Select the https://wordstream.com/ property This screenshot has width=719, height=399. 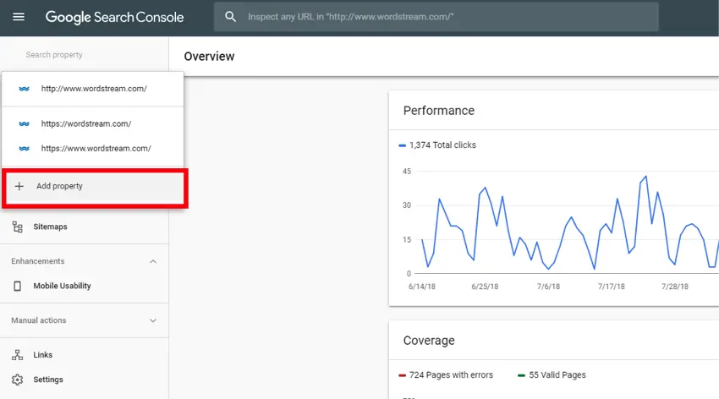[x=93, y=123]
